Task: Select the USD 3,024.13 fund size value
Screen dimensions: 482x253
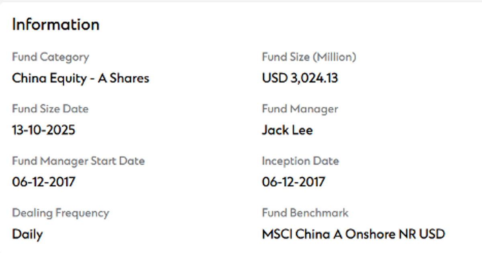Action: pyautogui.click(x=300, y=78)
